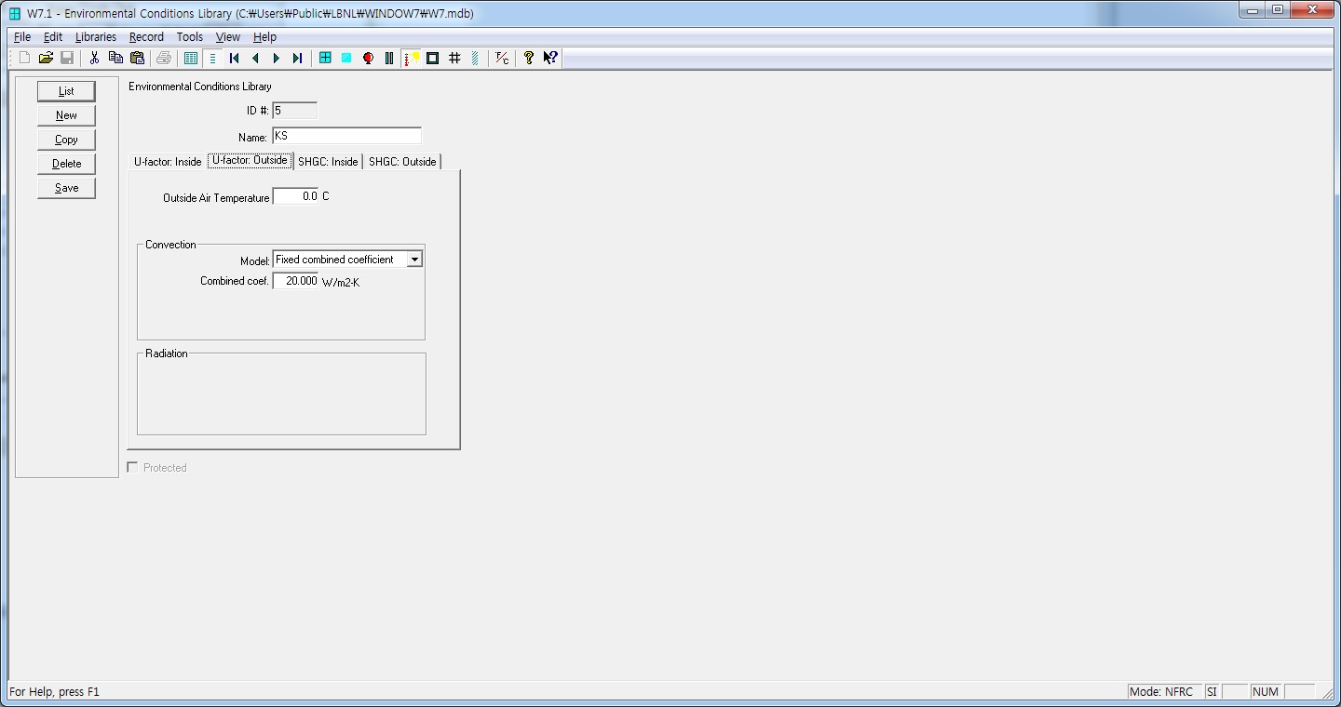Open the cyan Glazing System Library icon
This screenshot has height=707, width=1341.
[346, 58]
